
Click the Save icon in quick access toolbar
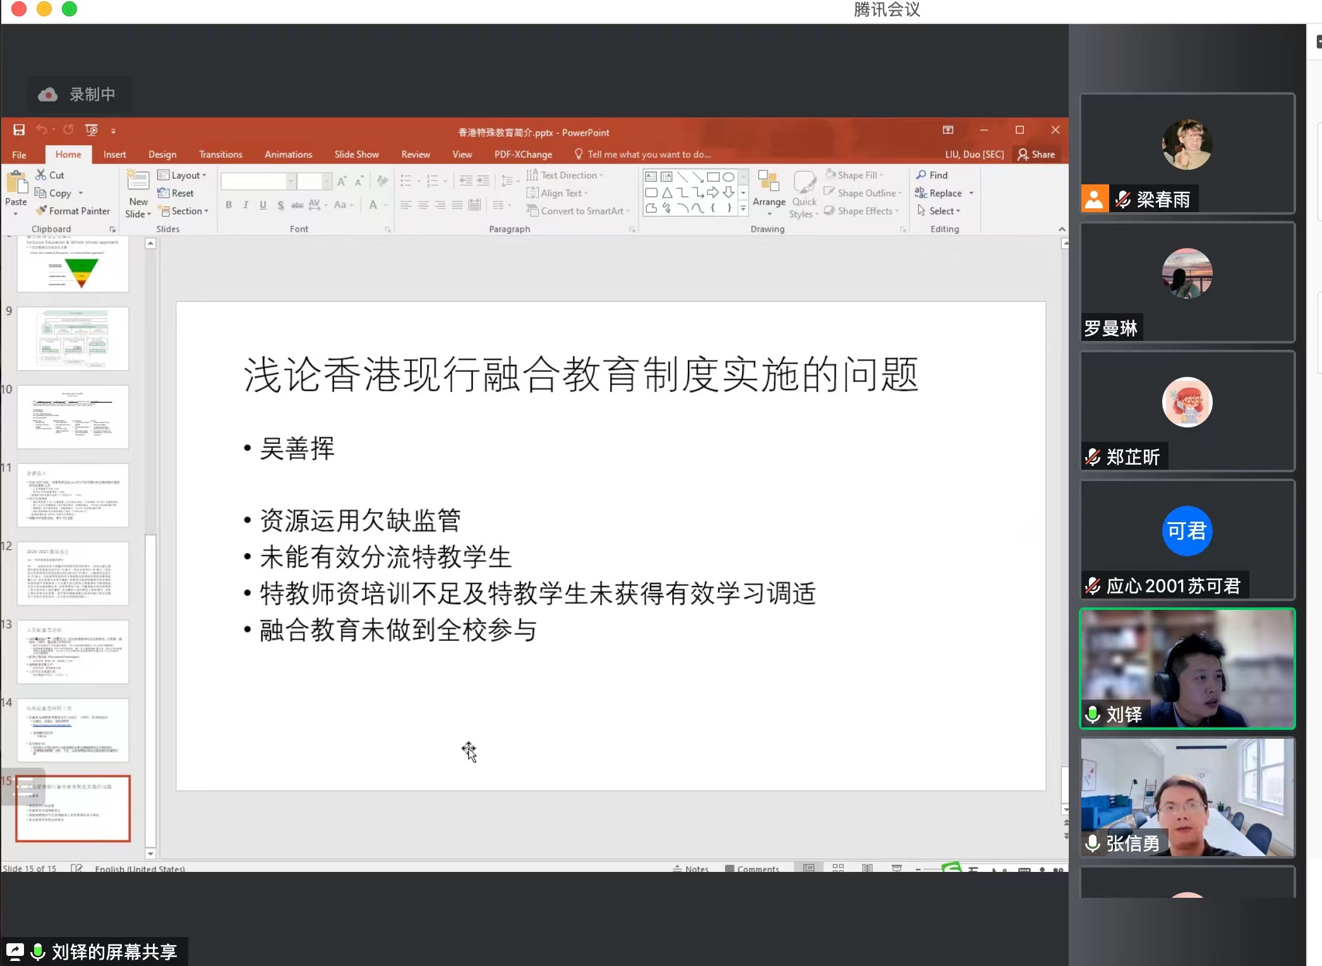pyautogui.click(x=19, y=130)
